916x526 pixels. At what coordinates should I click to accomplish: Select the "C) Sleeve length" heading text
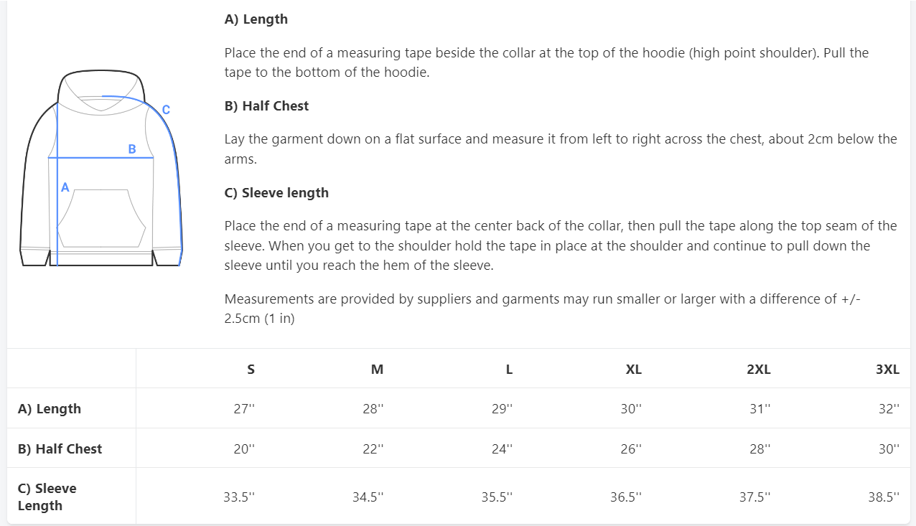tap(276, 192)
